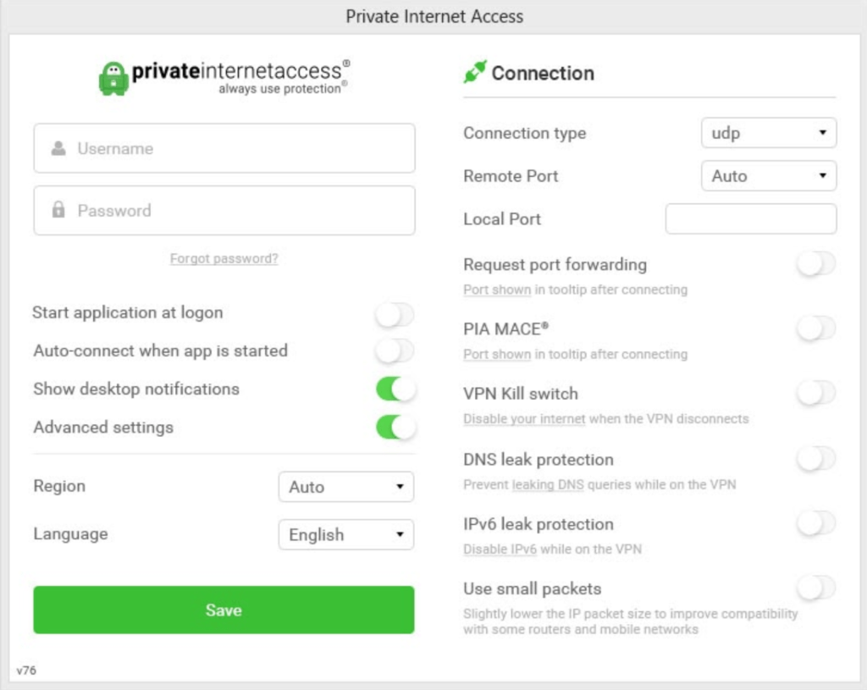This screenshot has width=867, height=690.
Task: Enable Auto-connect when app is started
Action: [395, 351]
